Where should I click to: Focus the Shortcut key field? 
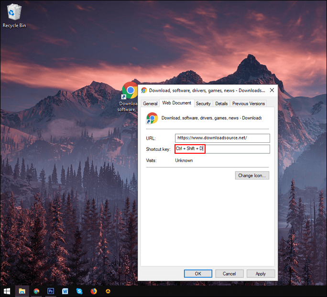(222, 149)
